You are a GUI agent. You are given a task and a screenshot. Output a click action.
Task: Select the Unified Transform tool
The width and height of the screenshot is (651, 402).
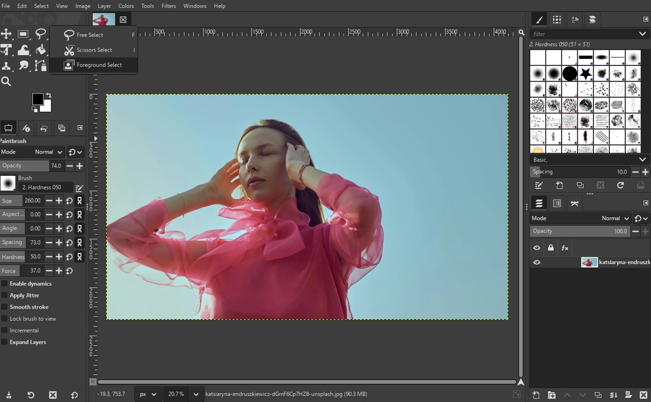tap(6, 50)
